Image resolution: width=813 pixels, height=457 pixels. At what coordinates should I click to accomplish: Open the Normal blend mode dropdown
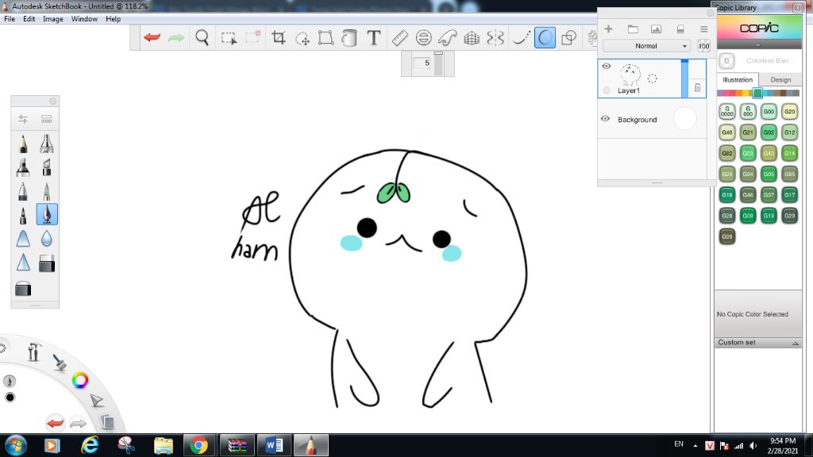click(x=646, y=46)
